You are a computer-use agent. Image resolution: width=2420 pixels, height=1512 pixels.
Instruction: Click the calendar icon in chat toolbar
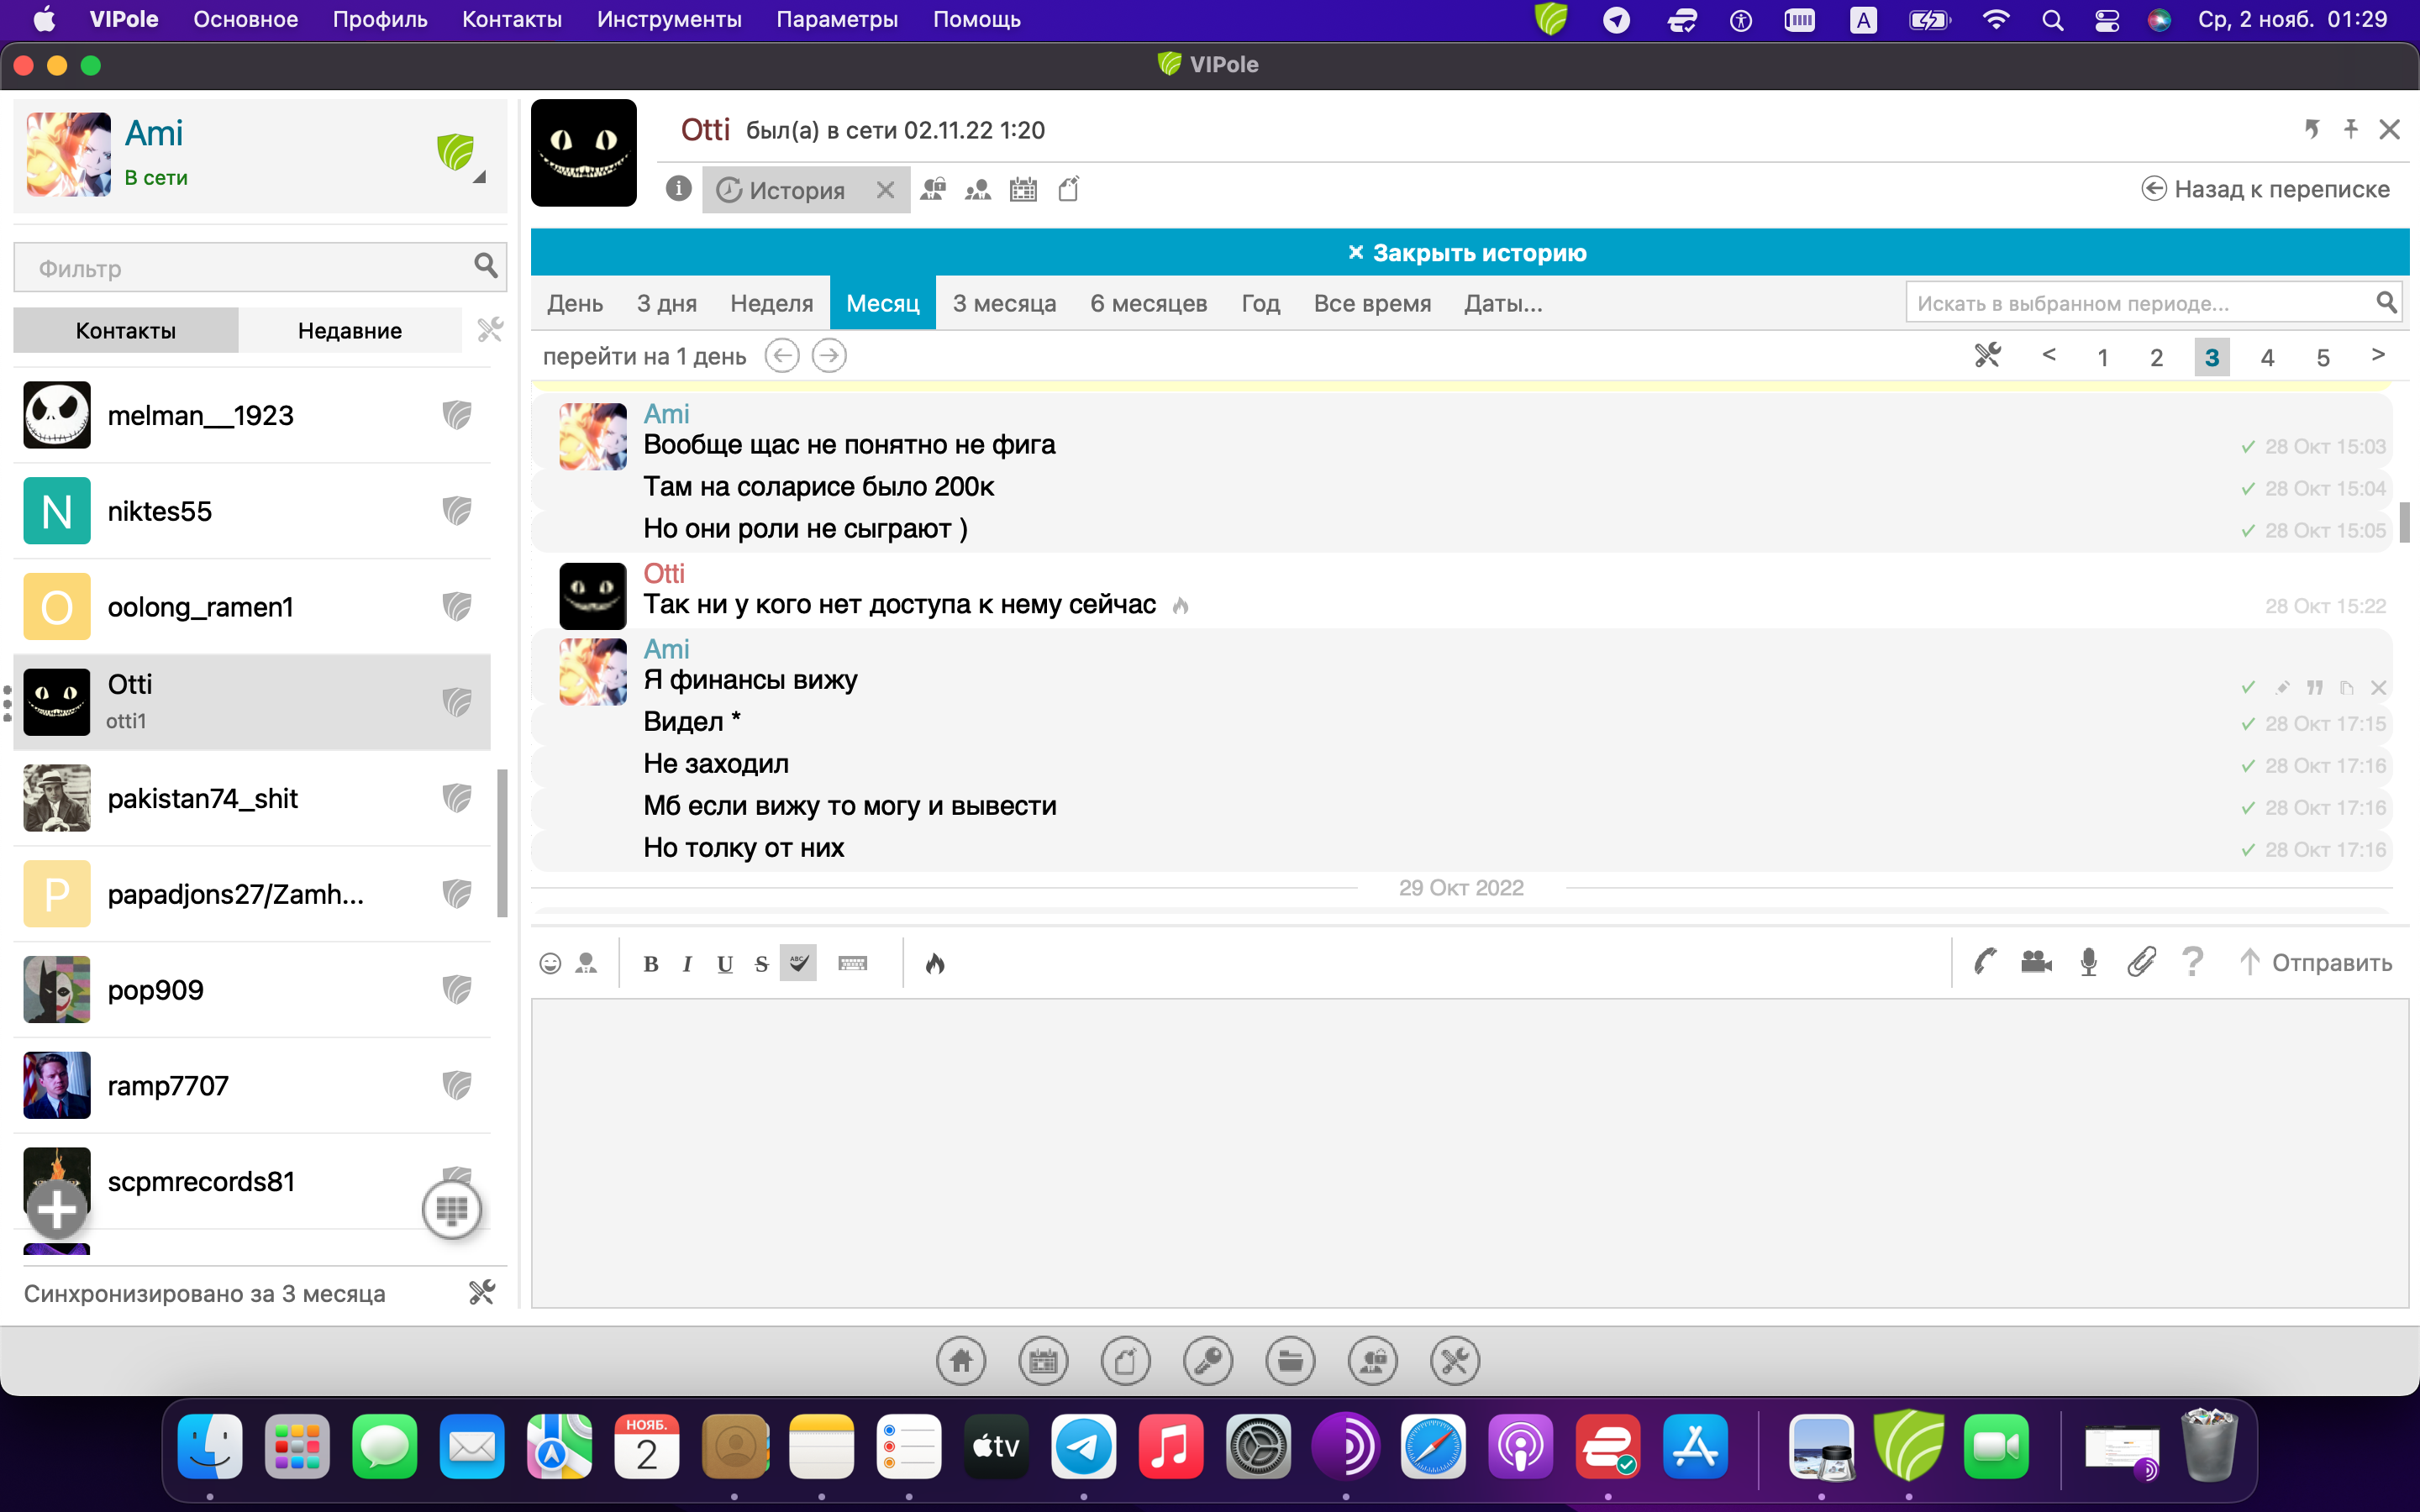point(1023,189)
